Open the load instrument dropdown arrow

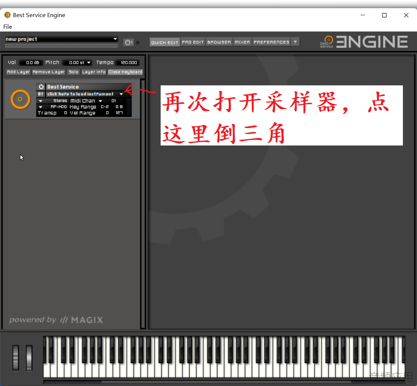[121, 94]
